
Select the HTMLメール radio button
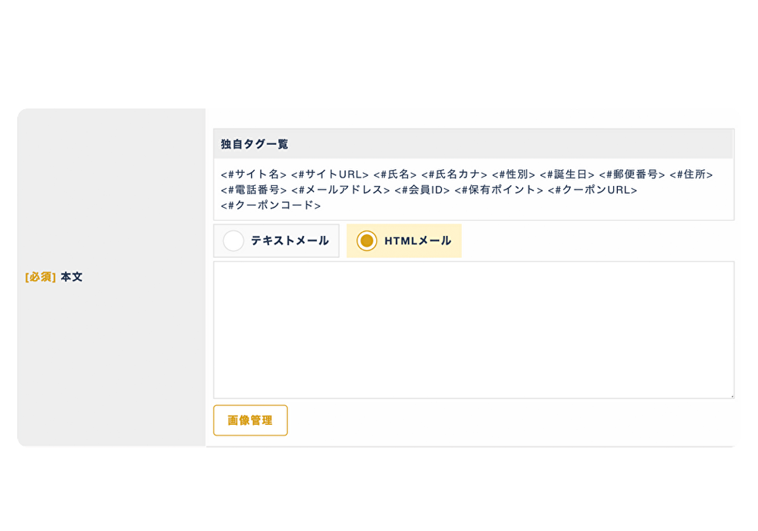click(367, 241)
